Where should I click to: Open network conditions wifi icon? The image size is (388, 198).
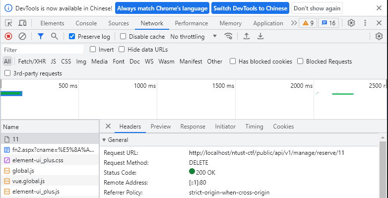pyautogui.click(x=228, y=36)
